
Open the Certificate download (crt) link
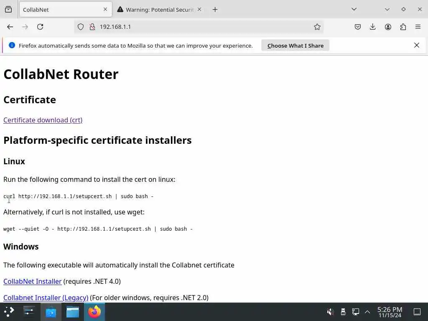pyautogui.click(x=43, y=120)
